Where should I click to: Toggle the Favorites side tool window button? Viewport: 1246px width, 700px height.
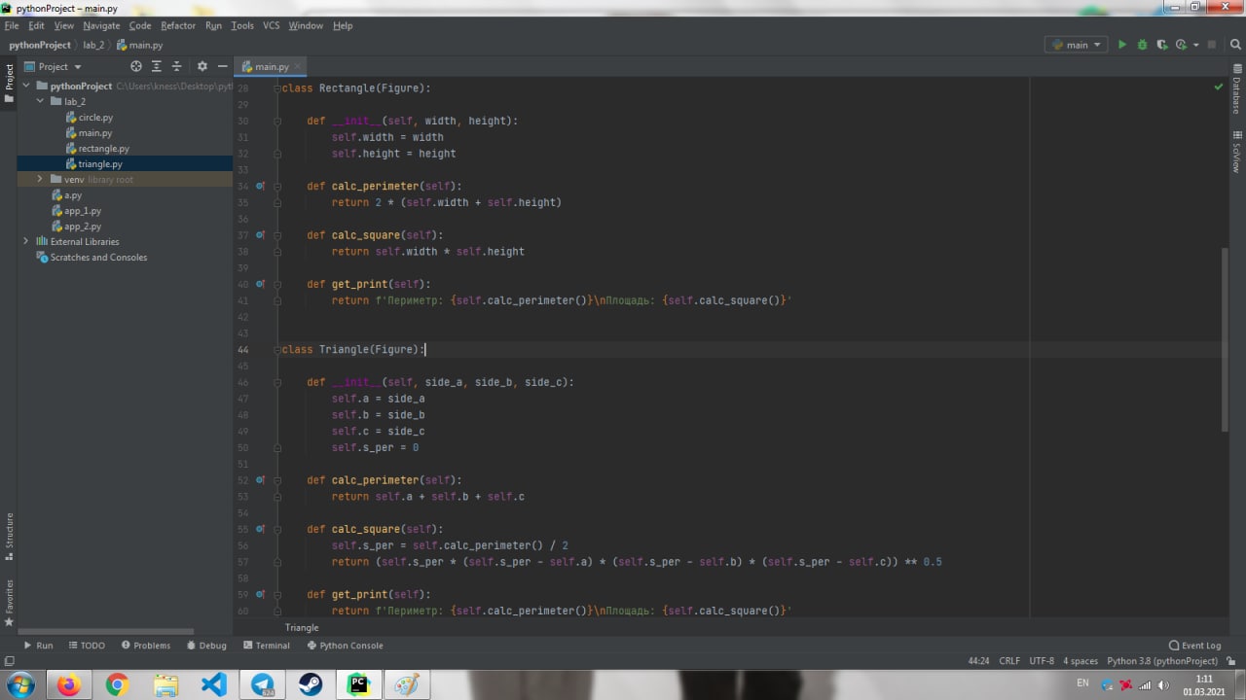pos(9,602)
